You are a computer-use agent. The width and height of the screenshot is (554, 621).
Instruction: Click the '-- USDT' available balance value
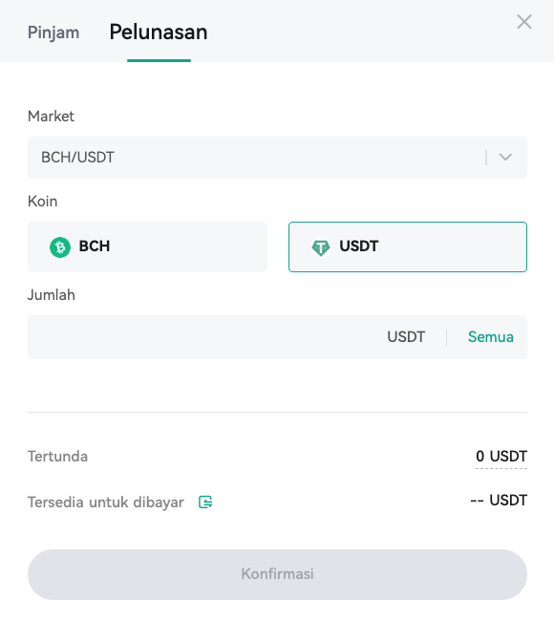[x=499, y=501]
